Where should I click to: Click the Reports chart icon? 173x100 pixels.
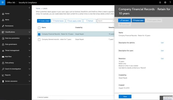[x=3, y=75]
